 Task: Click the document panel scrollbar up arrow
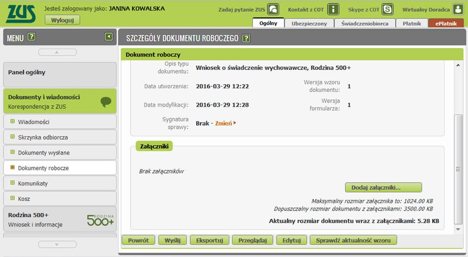(458, 65)
